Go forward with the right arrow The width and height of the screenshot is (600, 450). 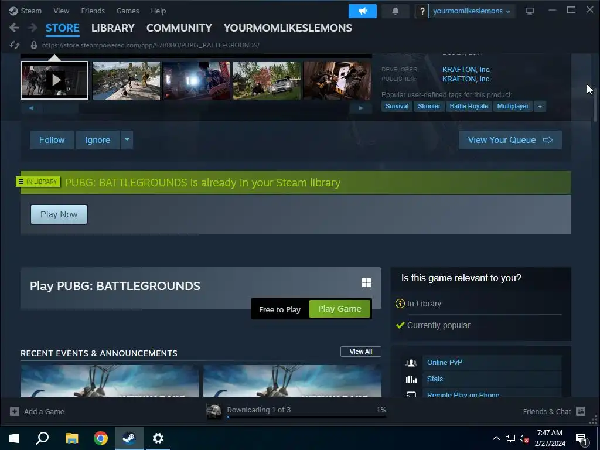[33, 28]
